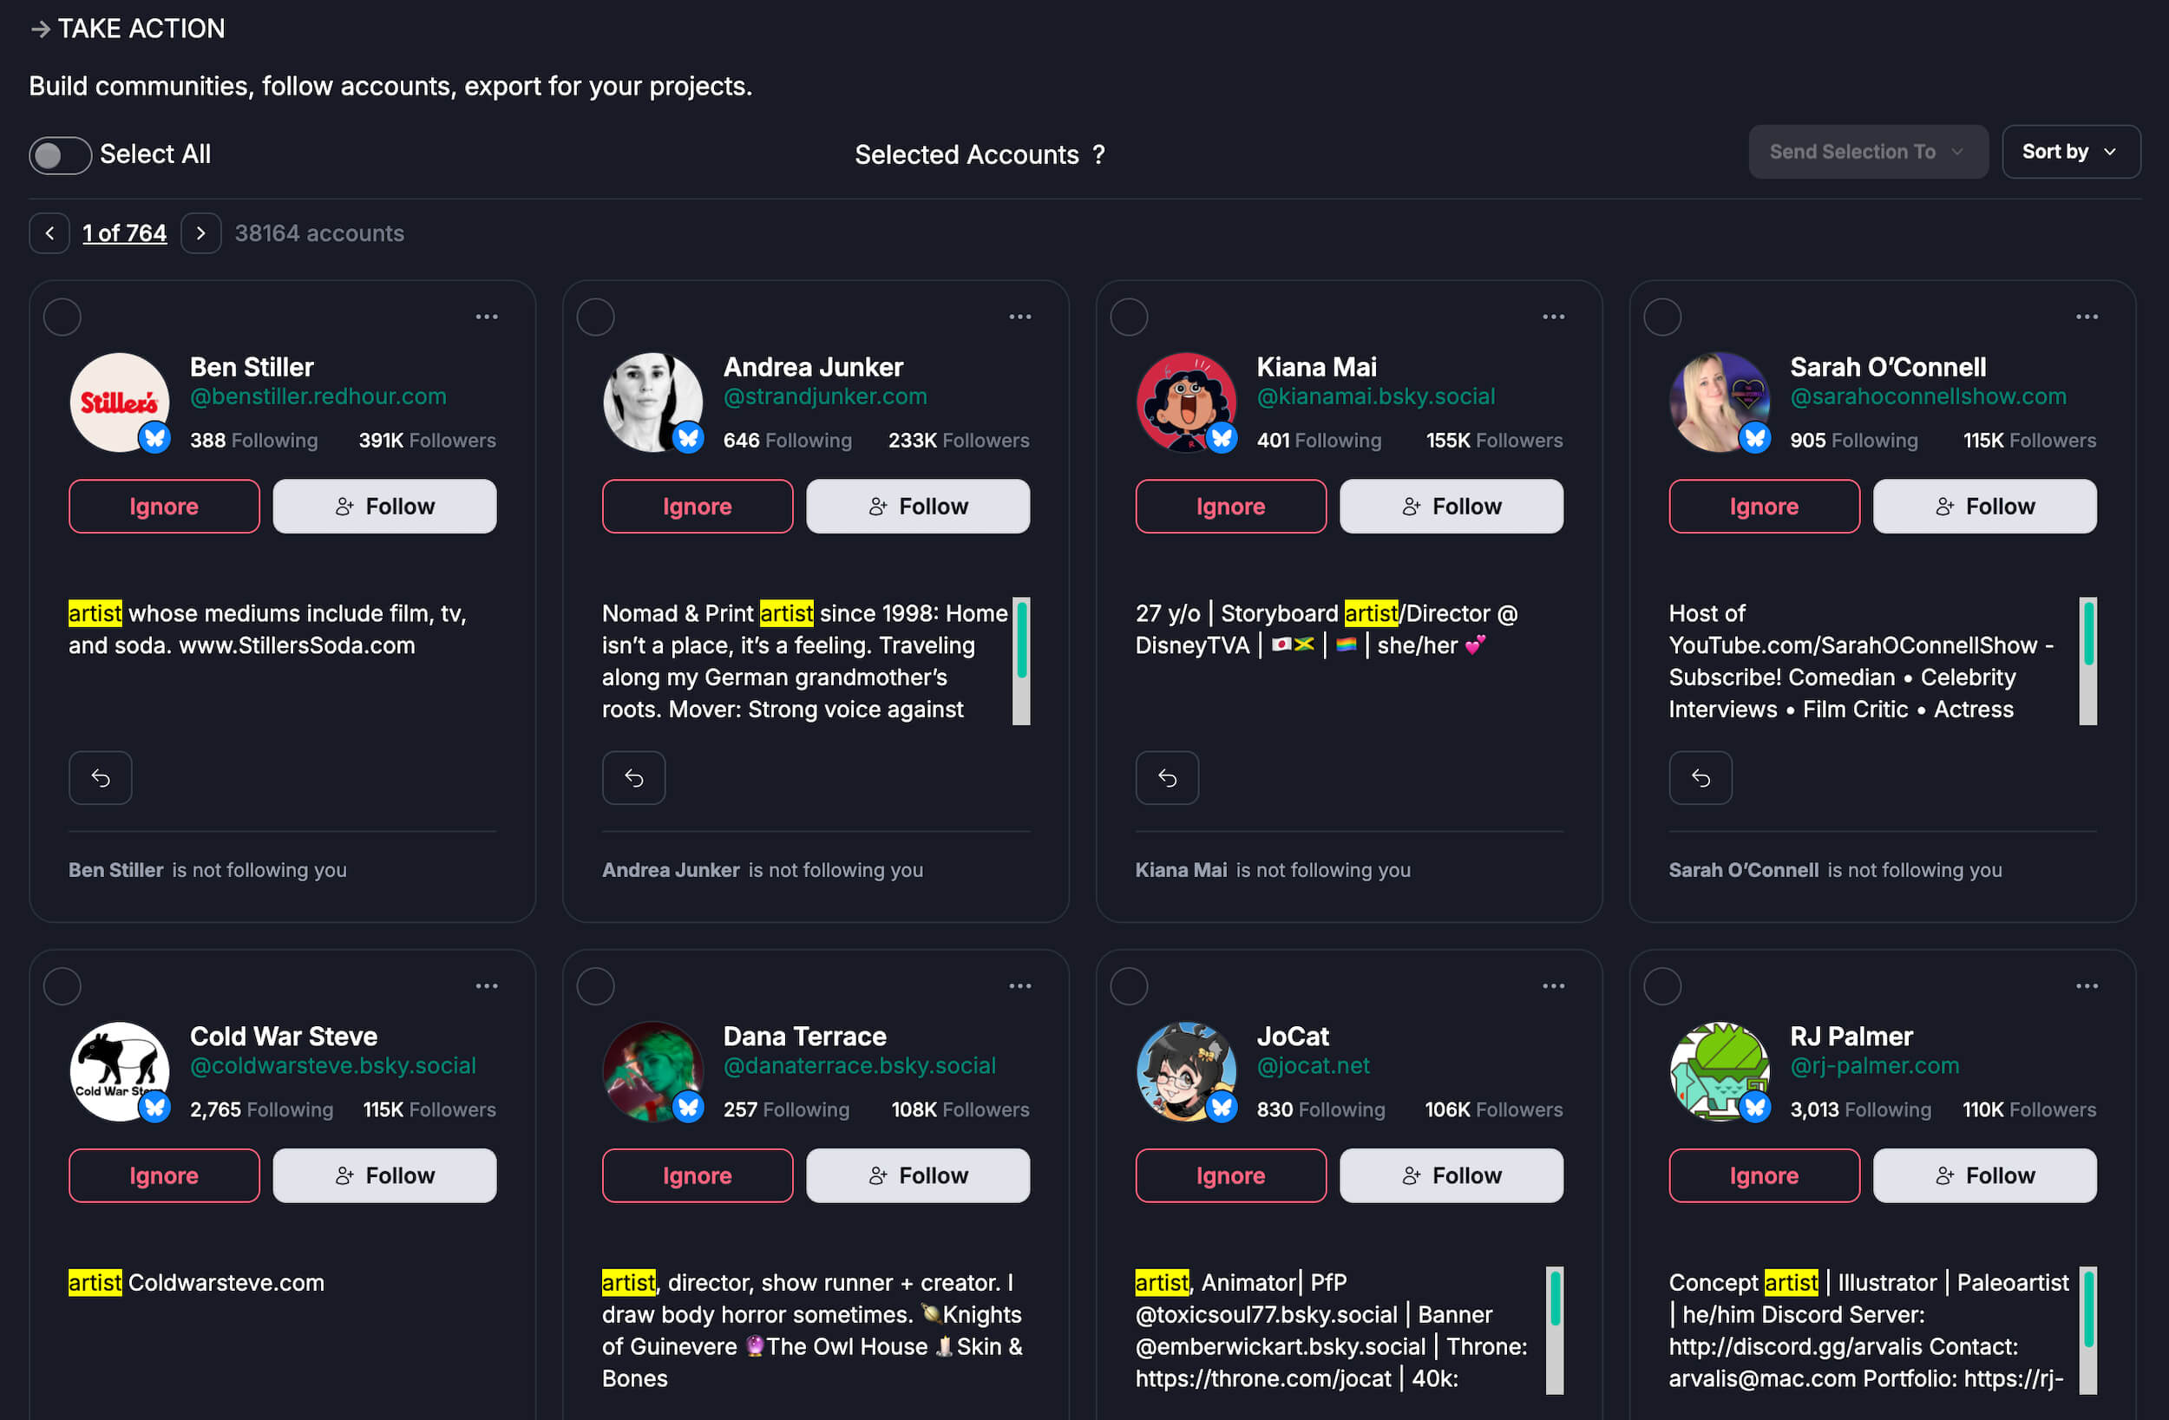2169x1420 pixels.
Task: Select the Dana Terrace account checkbox
Action: click(595, 986)
